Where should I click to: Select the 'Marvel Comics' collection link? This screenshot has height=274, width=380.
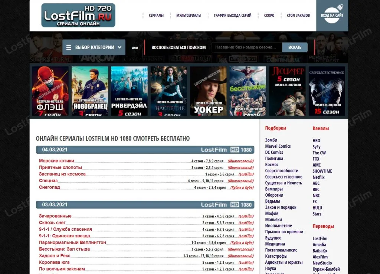(278, 146)
